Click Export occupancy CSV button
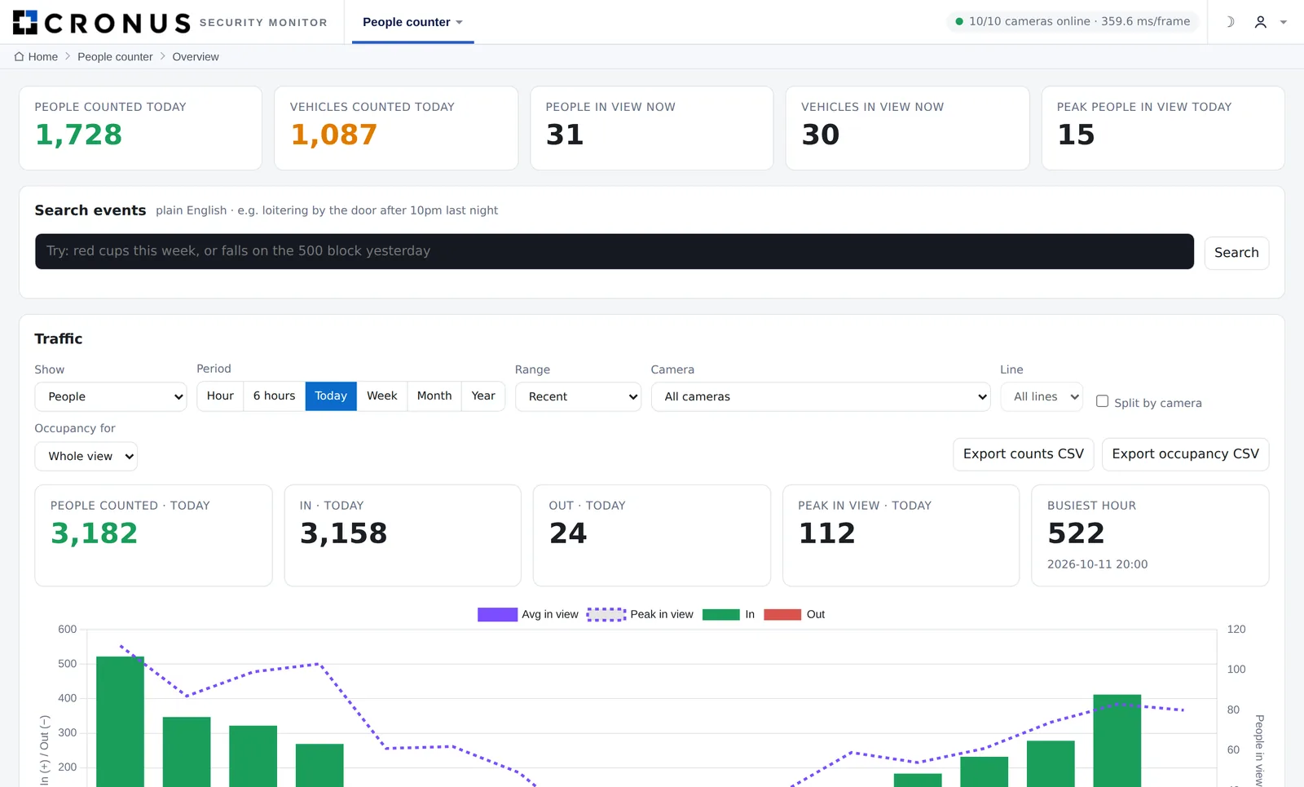 pyautogui.click(x=1185, y=454)
